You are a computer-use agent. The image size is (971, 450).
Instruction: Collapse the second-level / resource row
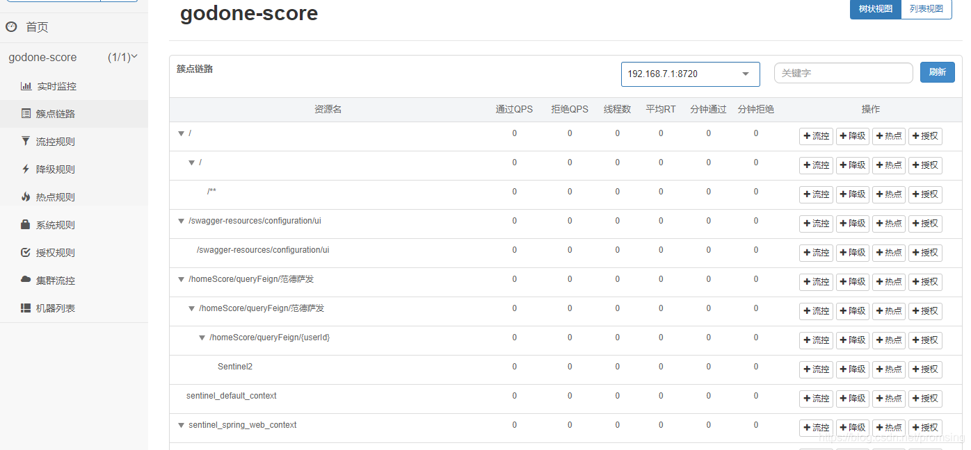(192, 162)
